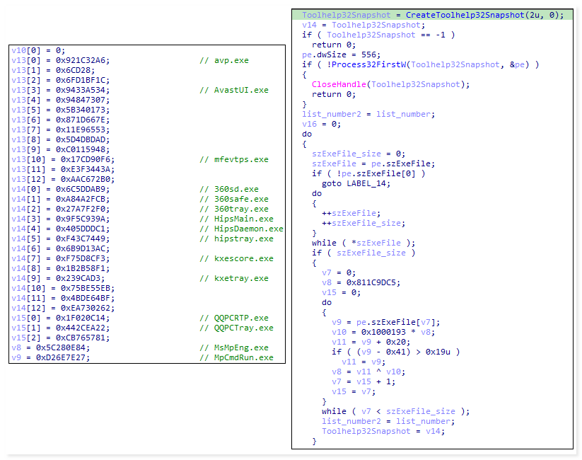Image resolution: width=582 pixels, height=460 pixels.
Task: Click the CloseHandle function call
Action: 337,84
